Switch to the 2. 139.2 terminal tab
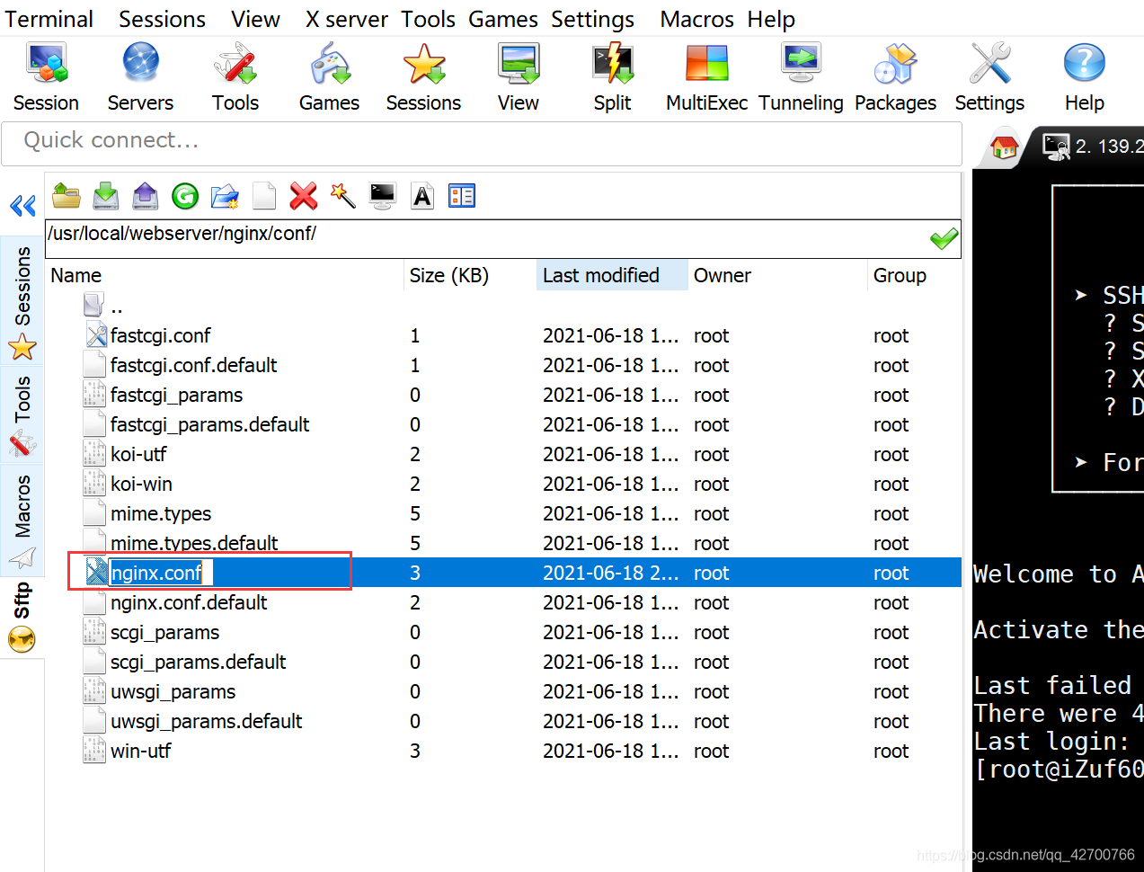The image size is (1144, 872). tap(1092, 146)
